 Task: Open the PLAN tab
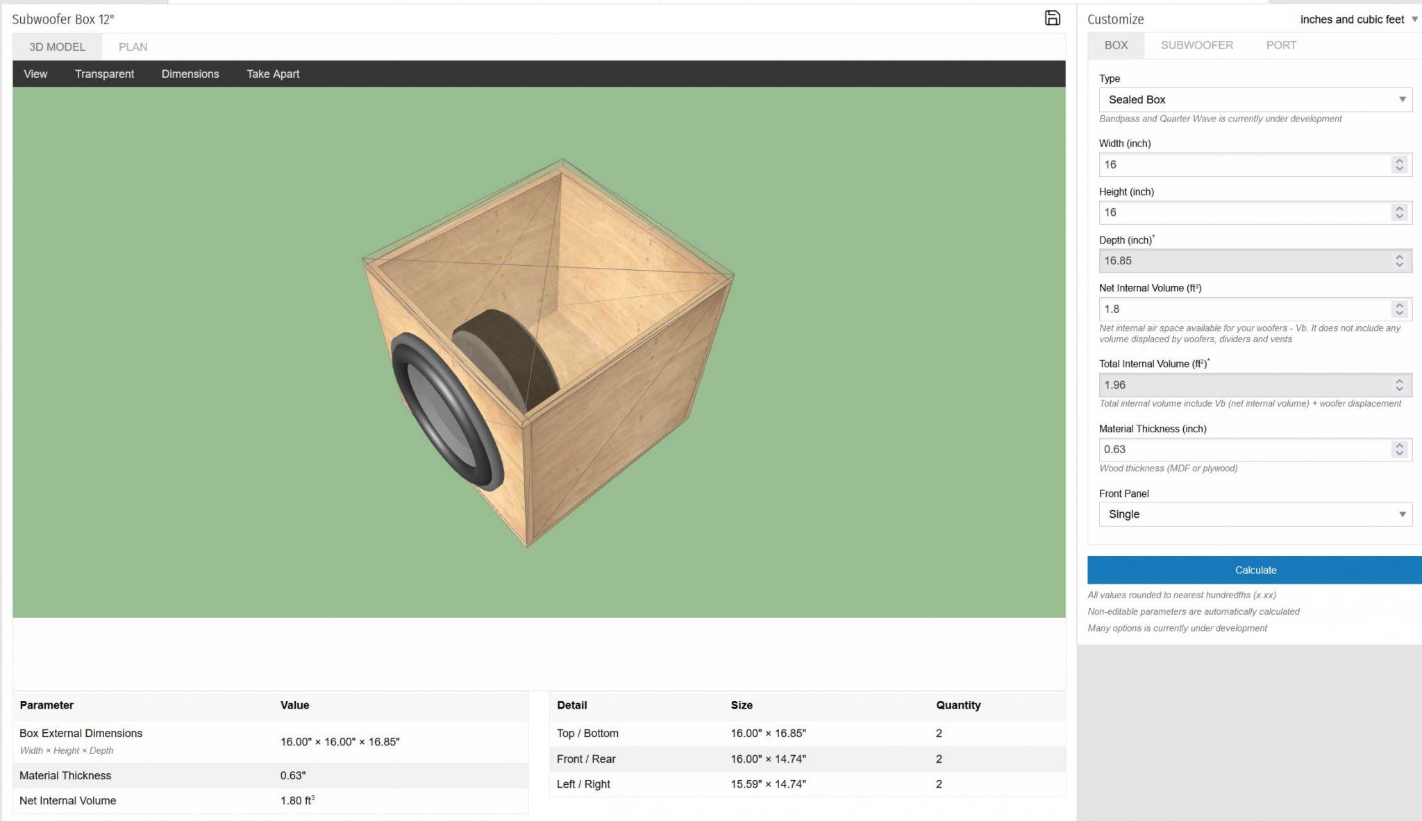tap(133, 46)
